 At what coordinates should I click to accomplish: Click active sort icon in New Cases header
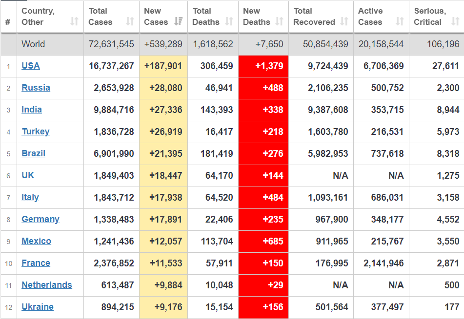tap(178, 21)
